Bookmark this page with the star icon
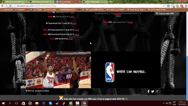Viewport: 188px width, 106px height. (164, 6)
